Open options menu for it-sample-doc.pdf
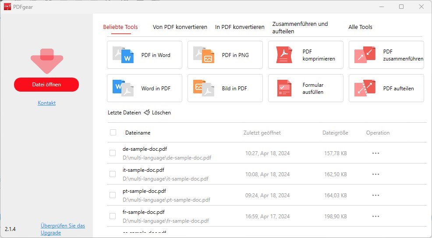The width and height of the screenshot is (432, 238). [x=375, y=174]
